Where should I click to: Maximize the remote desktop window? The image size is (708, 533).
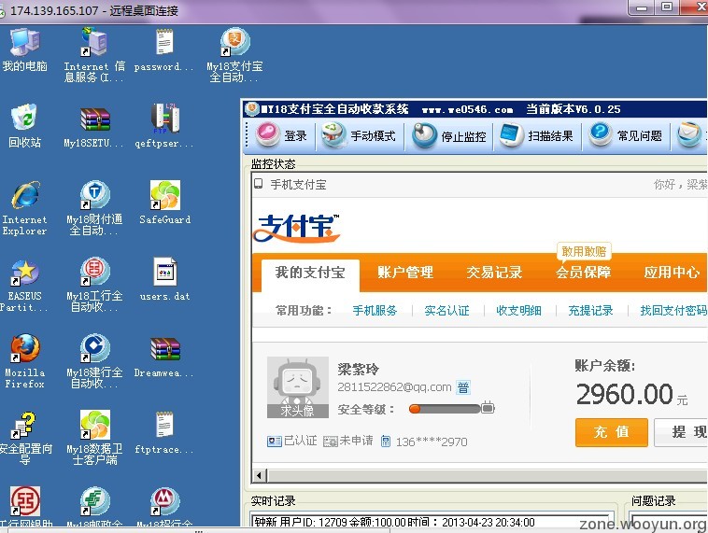667,7
